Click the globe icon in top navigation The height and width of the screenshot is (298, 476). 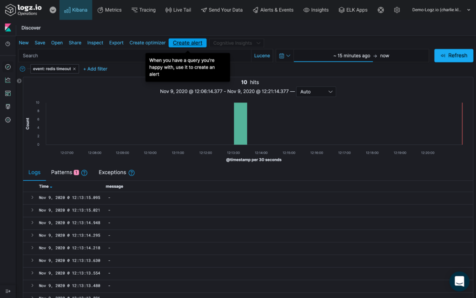click(381, 9)
